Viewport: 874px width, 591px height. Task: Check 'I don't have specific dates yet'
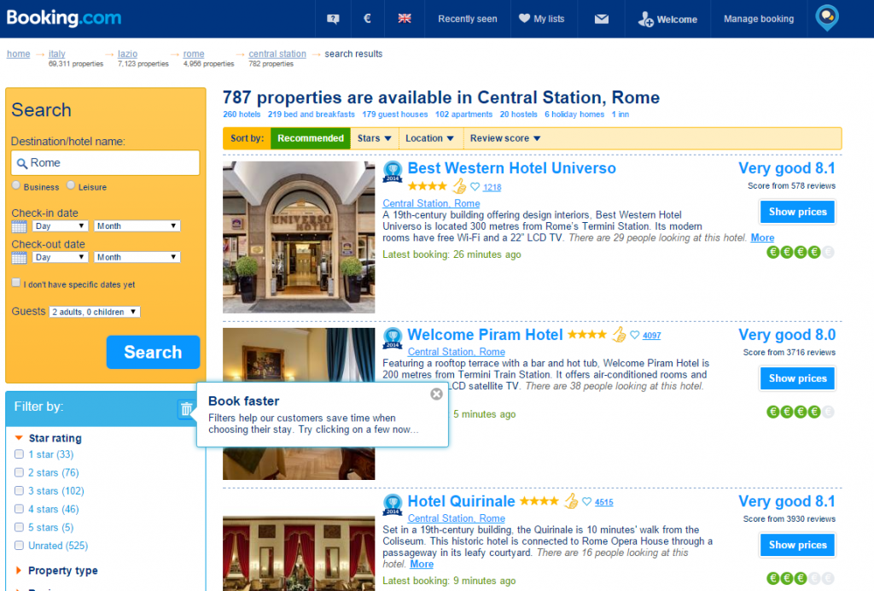16,283
